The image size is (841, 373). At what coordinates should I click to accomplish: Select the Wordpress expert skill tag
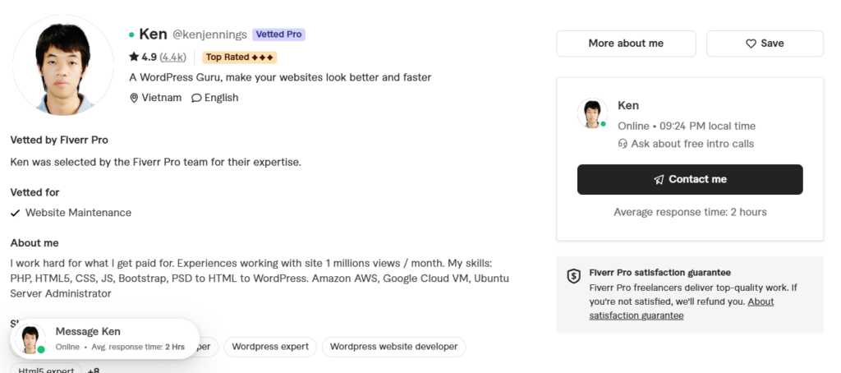(270, 347)
